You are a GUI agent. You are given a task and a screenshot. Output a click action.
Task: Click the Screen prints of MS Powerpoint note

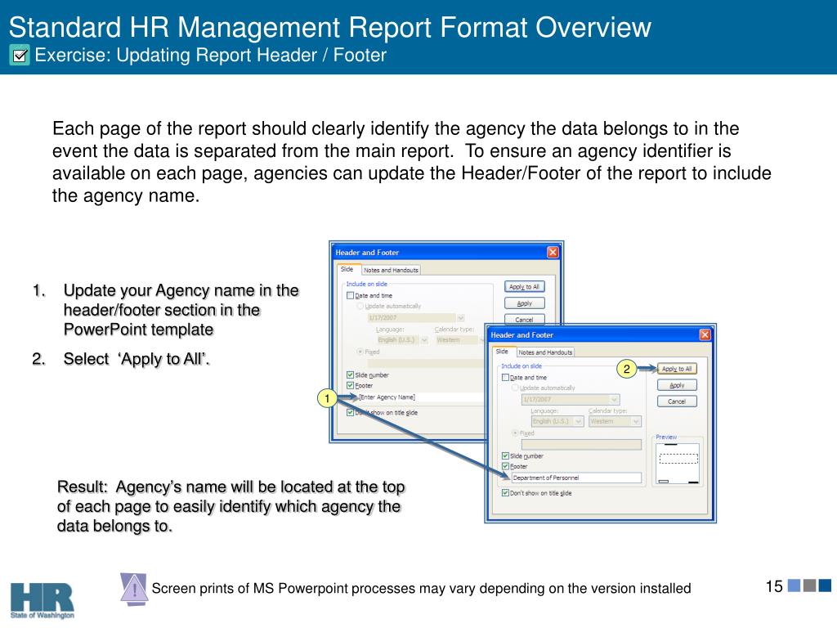[x=421, y=589]
